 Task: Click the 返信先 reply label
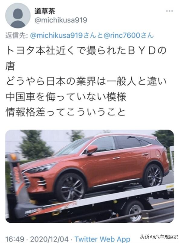tap(17, 36)
